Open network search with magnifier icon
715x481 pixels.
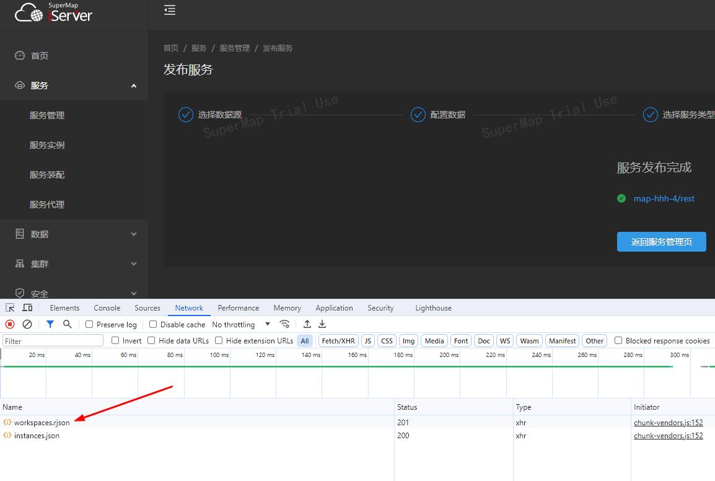(68, 324)
